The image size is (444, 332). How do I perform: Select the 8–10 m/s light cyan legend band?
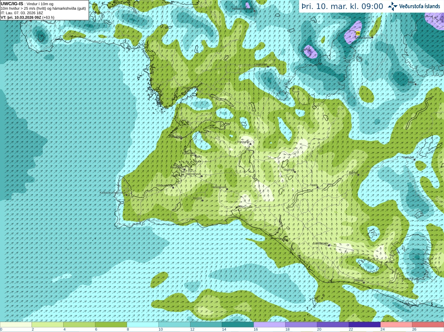[x=143, y=325]
